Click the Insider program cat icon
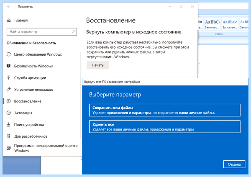Screen dimensions: 251x177 click(x=9, y=148)
